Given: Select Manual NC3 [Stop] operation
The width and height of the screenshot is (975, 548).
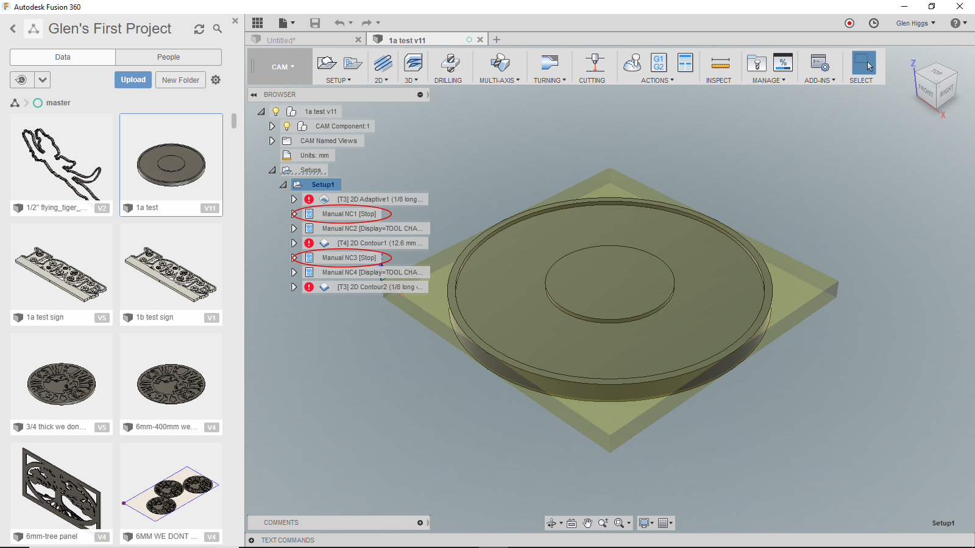Looking at the screenshot, I should click(x=349, y=258).
